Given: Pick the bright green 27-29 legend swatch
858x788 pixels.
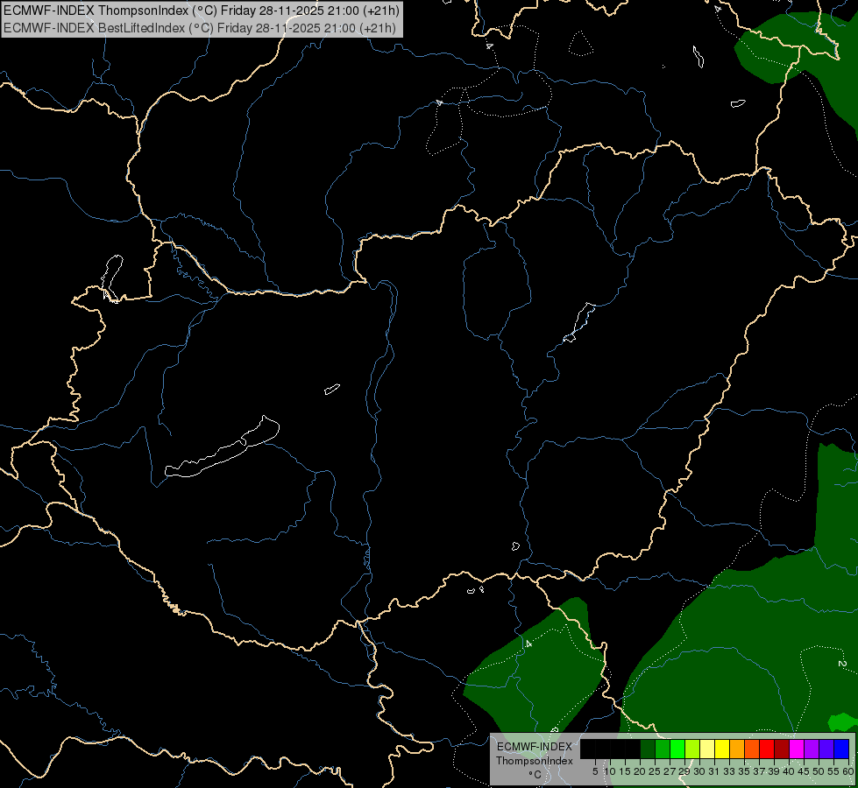Looking at the screenshot, I should [677, 749].
